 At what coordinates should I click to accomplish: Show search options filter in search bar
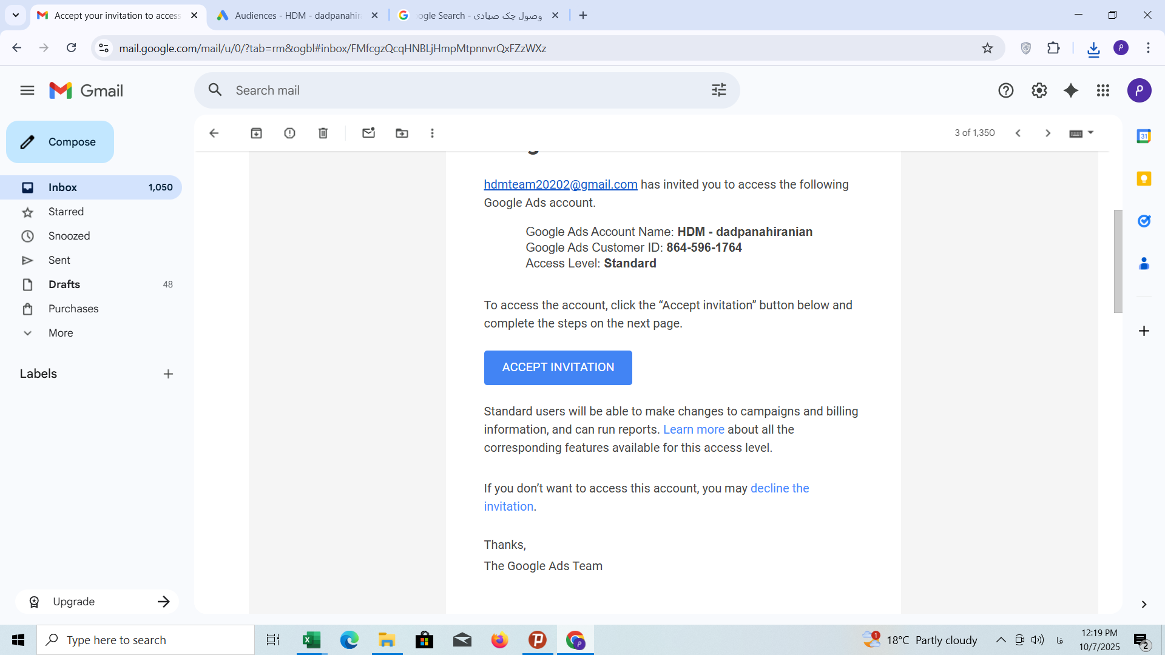(719, 90)
